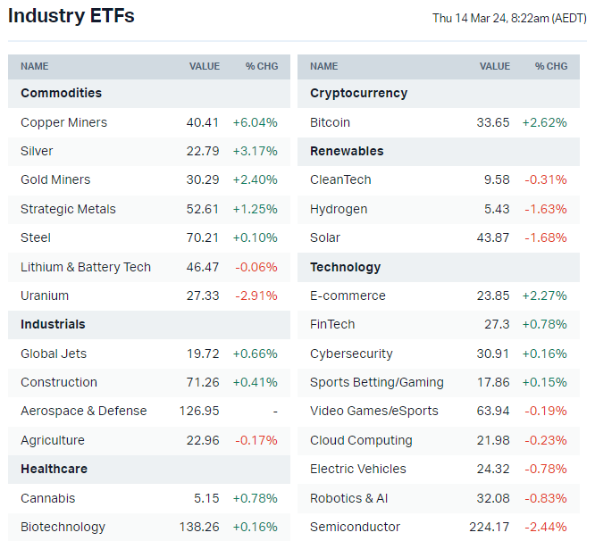Image resolution: width=595 pixels, height=541 pixels.
Task: Open Robotics & AI ETF link
Action: point(348,498)
